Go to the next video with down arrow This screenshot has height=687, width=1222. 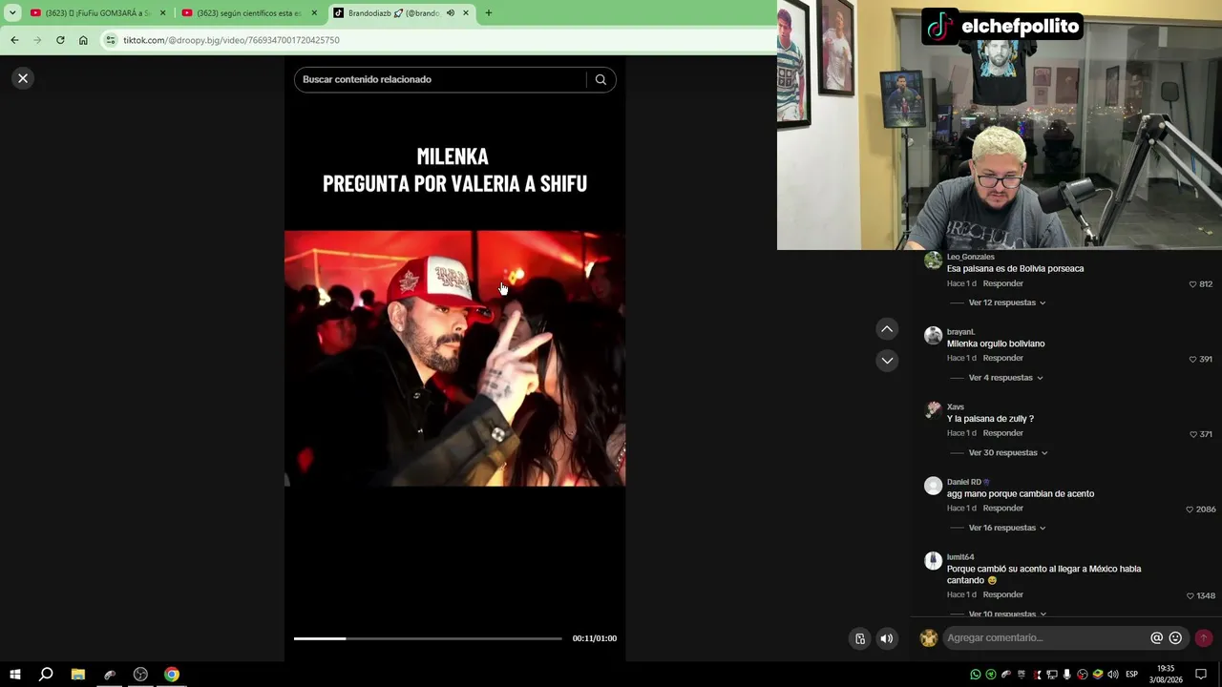pyautogui.click(x=887, y=360)
